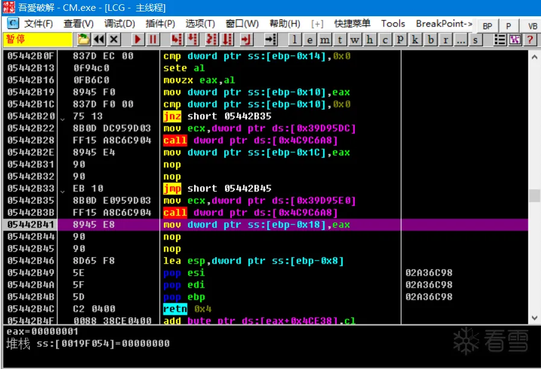
Task: Click the scrollbar down arrow
Action: click(534, 317)
